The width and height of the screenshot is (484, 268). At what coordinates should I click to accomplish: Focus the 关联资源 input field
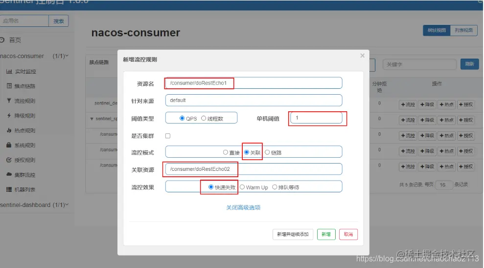(x=254, y=169)
